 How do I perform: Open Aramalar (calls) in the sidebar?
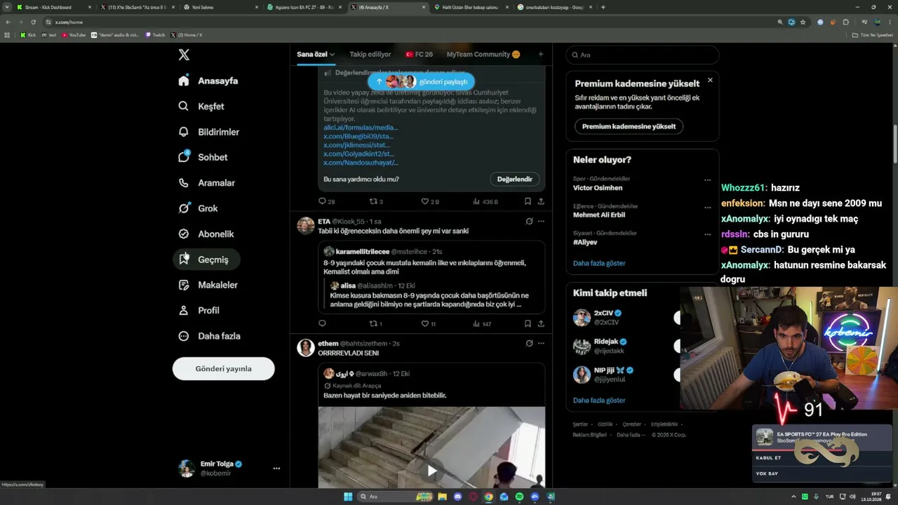(207, 183)
